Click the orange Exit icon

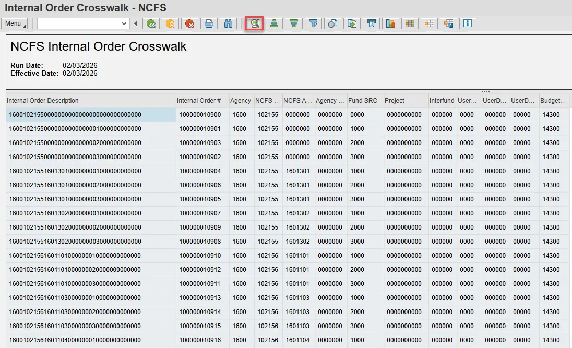click(170, 23)
